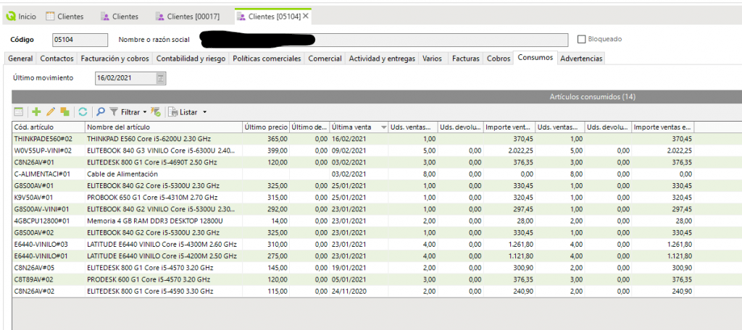Sort by Cód. artículo column header
Image resolution: width=742 pixels, height=330 pixels.
coord(49,127)
